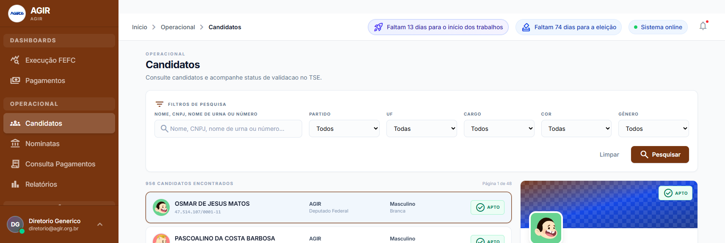
Task: Click the filter icon beside Filtros de Pesquisa
Action: coord(160,104)
